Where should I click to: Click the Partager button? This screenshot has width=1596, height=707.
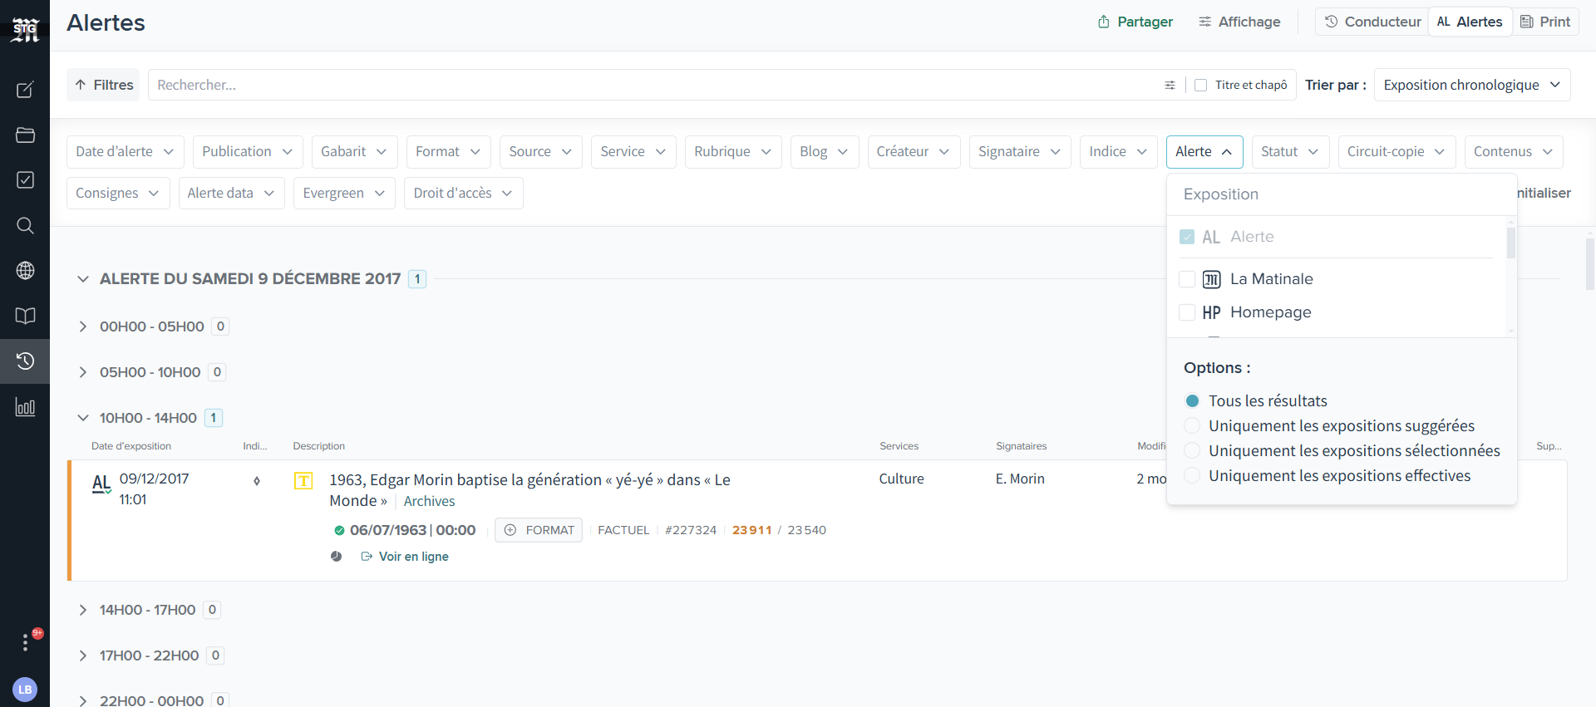coord(1135,22)
